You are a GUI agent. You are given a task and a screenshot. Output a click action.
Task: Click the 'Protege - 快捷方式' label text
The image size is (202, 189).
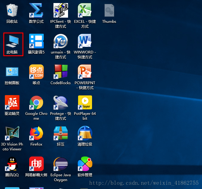point(60,116)
